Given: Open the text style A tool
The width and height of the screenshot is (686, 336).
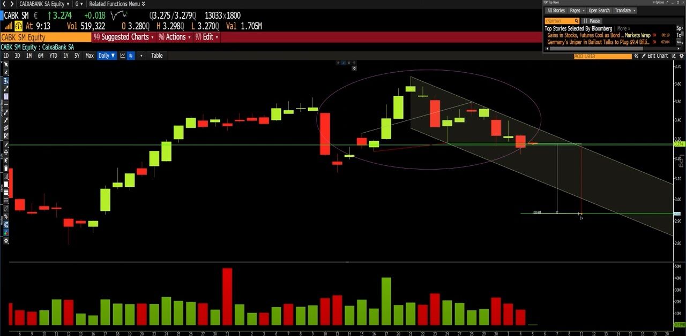Looking at the screenshot, I should (6, 177).
